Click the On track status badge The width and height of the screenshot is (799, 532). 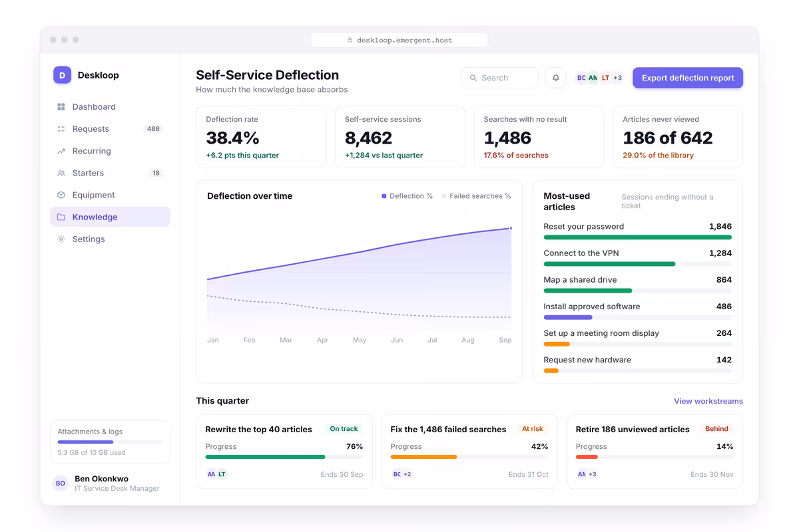click(344, 429)
